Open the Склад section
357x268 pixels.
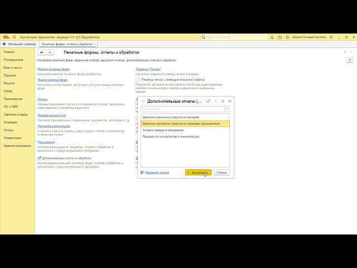(8, 91)
